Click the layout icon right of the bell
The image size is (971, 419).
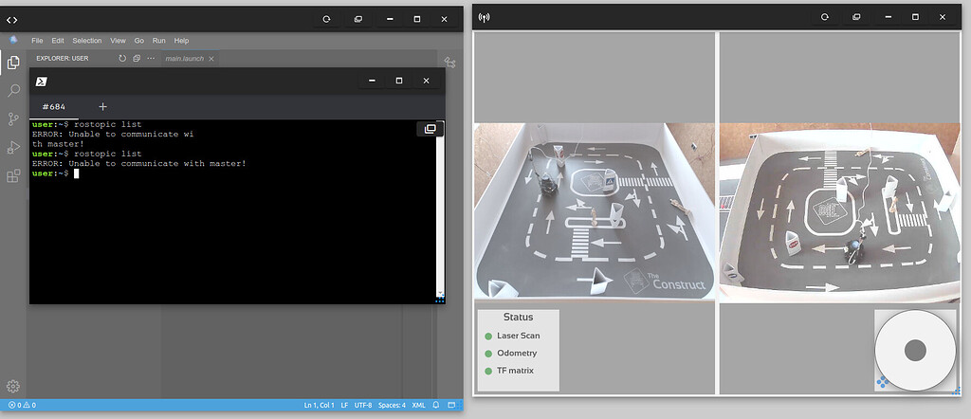pyautogui.click(x=451, y=406)
